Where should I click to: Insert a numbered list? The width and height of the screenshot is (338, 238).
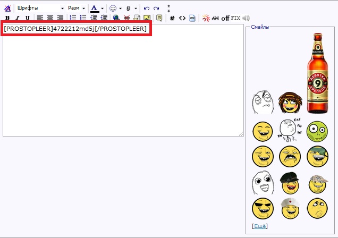click(x=73, y=18)
